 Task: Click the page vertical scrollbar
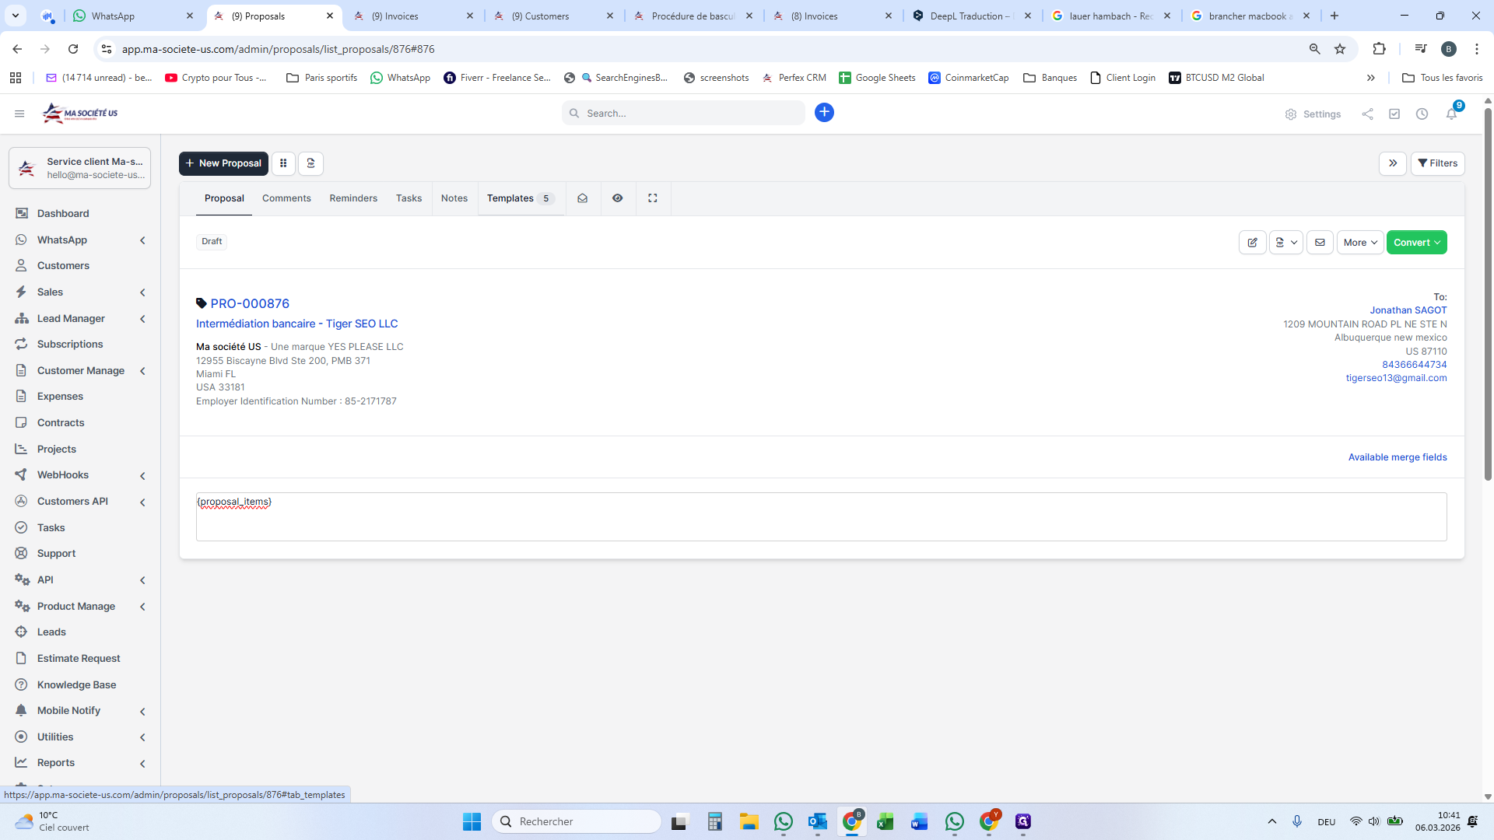pyautogui.click(x=1488, y=311)
